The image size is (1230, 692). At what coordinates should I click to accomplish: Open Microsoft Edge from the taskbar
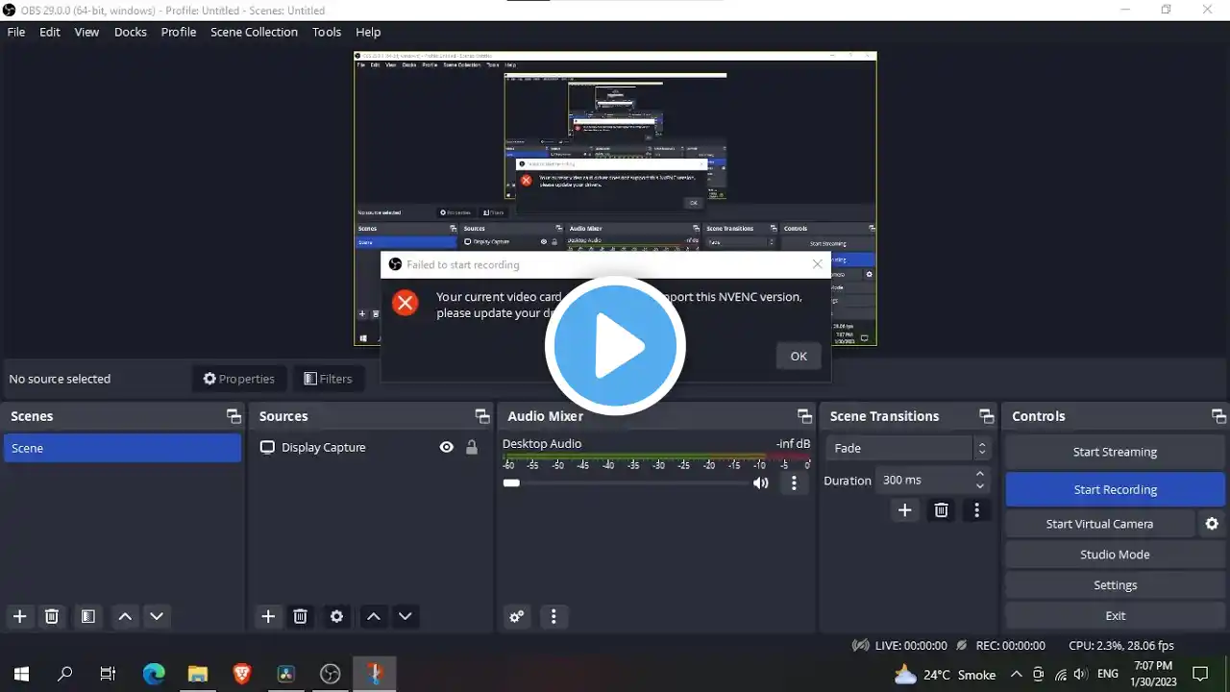pos(154,674)
